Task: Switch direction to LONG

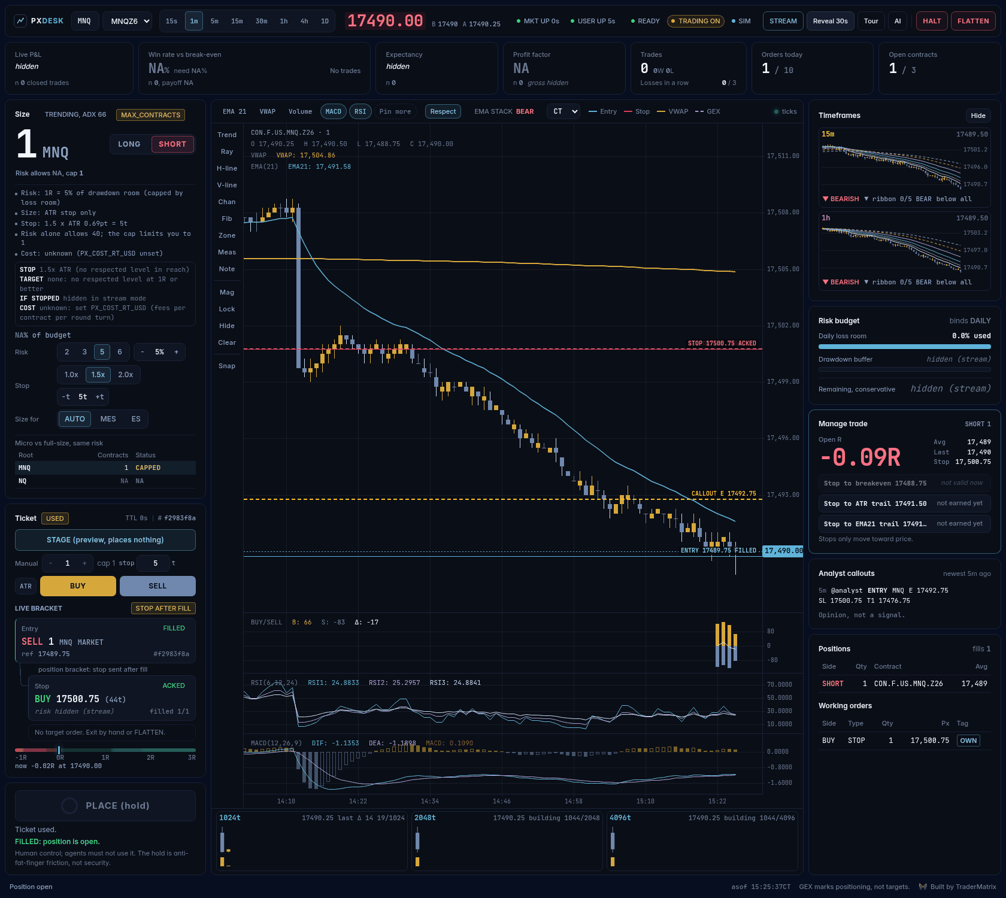Action: [129, 144]
